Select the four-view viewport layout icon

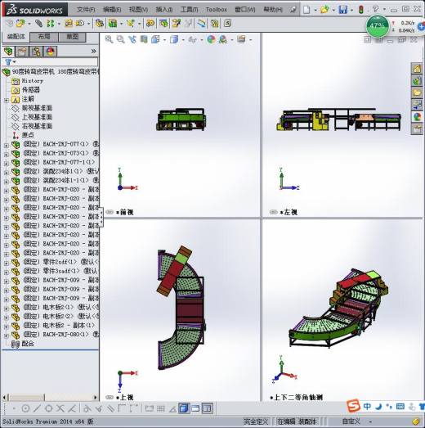click(207, 408)
